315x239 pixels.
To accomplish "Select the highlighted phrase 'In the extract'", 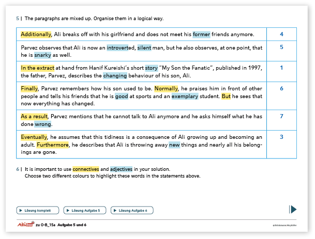I will coord(38,68).
